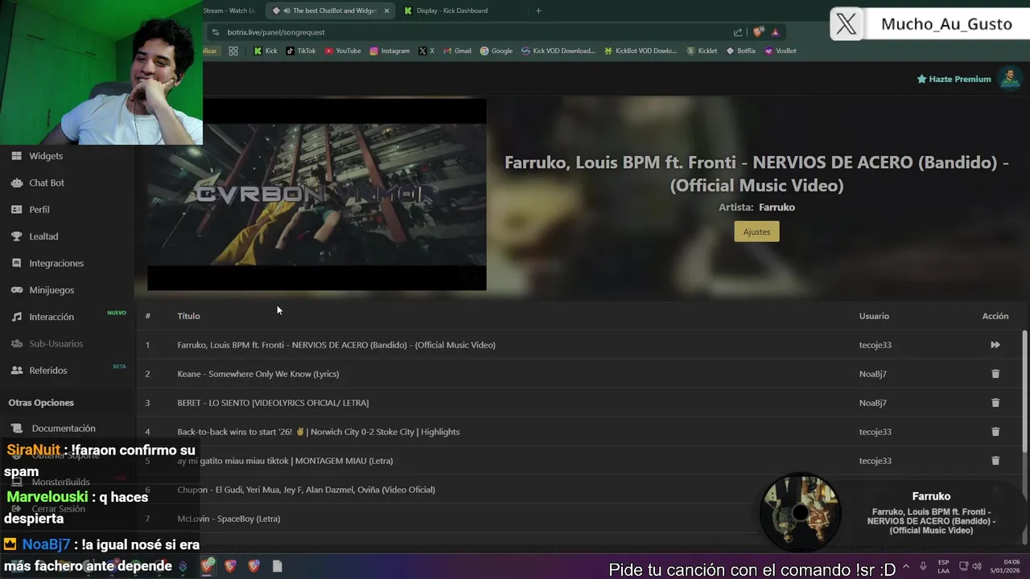
Task: Open the X bookmark
Action: coord(426,51)
